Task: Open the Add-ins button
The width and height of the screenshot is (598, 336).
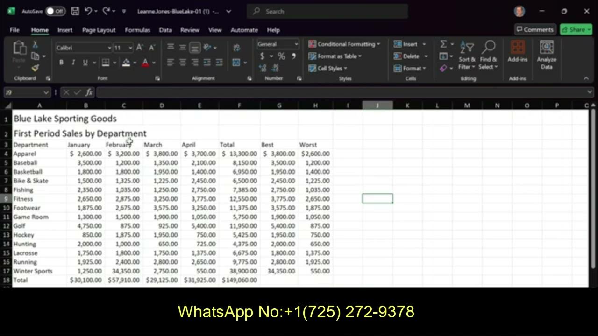Action: 517,52
